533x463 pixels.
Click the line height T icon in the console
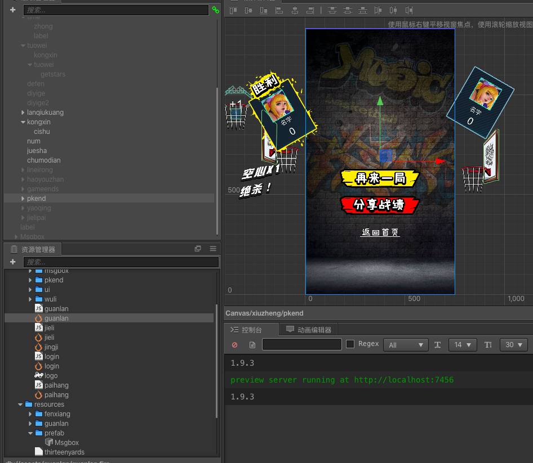pos(488,345)
